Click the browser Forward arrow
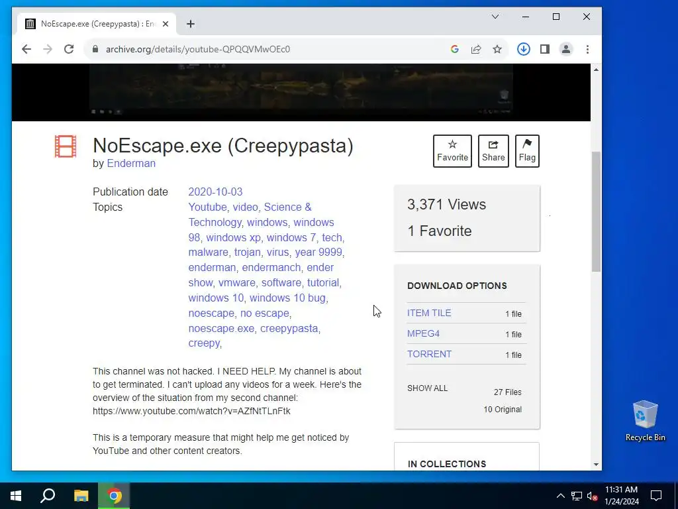Viewport: 678px width, 509px height. point(48,49)
